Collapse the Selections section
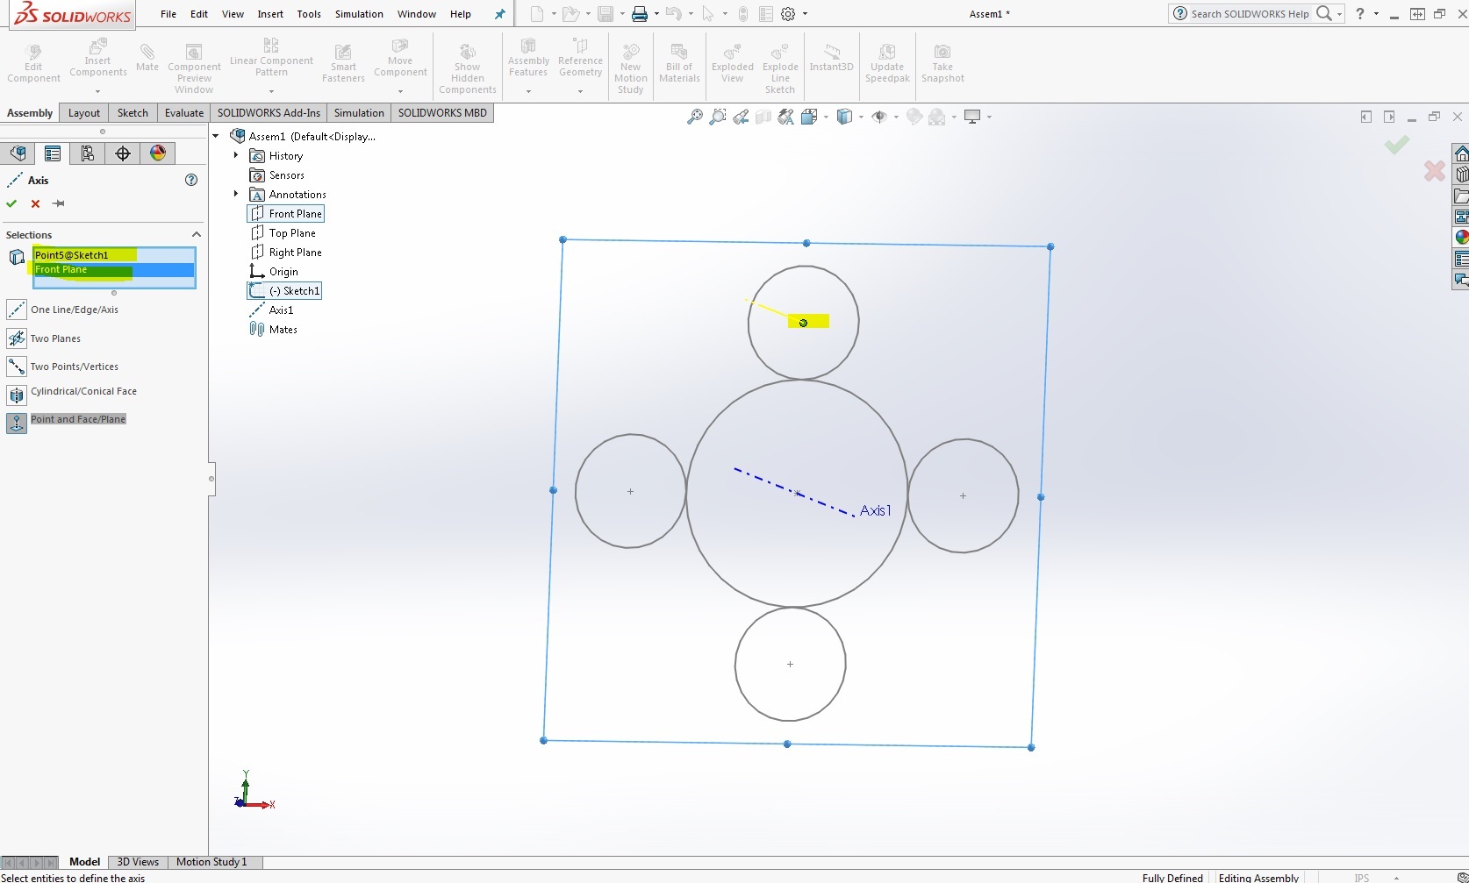The width and height of the screenshot is (1469, 883). pyautogui.click(x=197, y=235)
